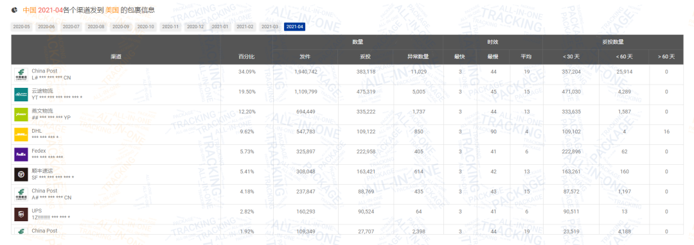Sort by the 发件 column header

click(305, 57)
